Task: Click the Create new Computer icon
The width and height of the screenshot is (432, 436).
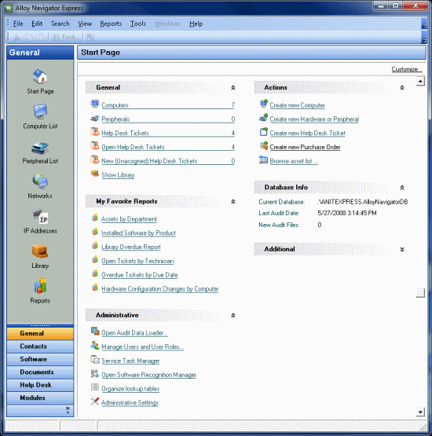Action: [264, 104]
